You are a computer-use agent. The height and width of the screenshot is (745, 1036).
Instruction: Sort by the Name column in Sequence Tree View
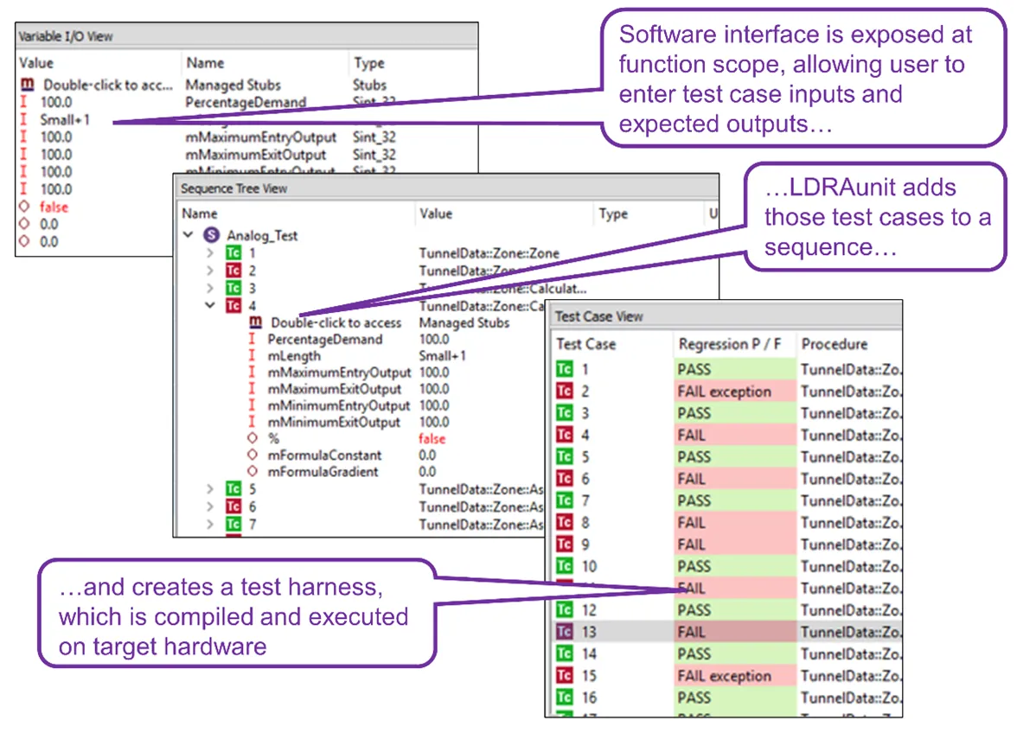coord(295,213)
